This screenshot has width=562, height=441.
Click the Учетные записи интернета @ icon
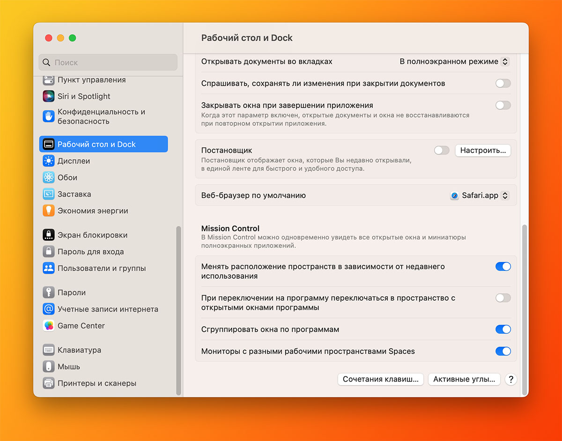(49, 309)
